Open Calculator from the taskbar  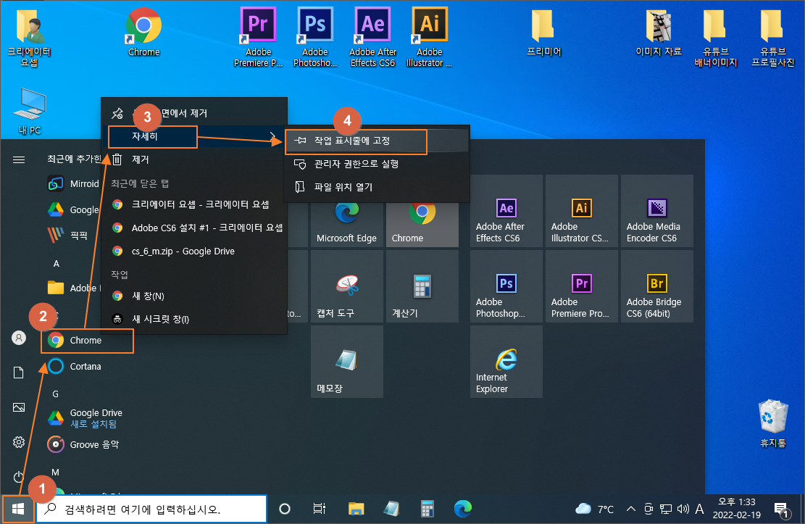pyautogui.click(x=427, y=509)
